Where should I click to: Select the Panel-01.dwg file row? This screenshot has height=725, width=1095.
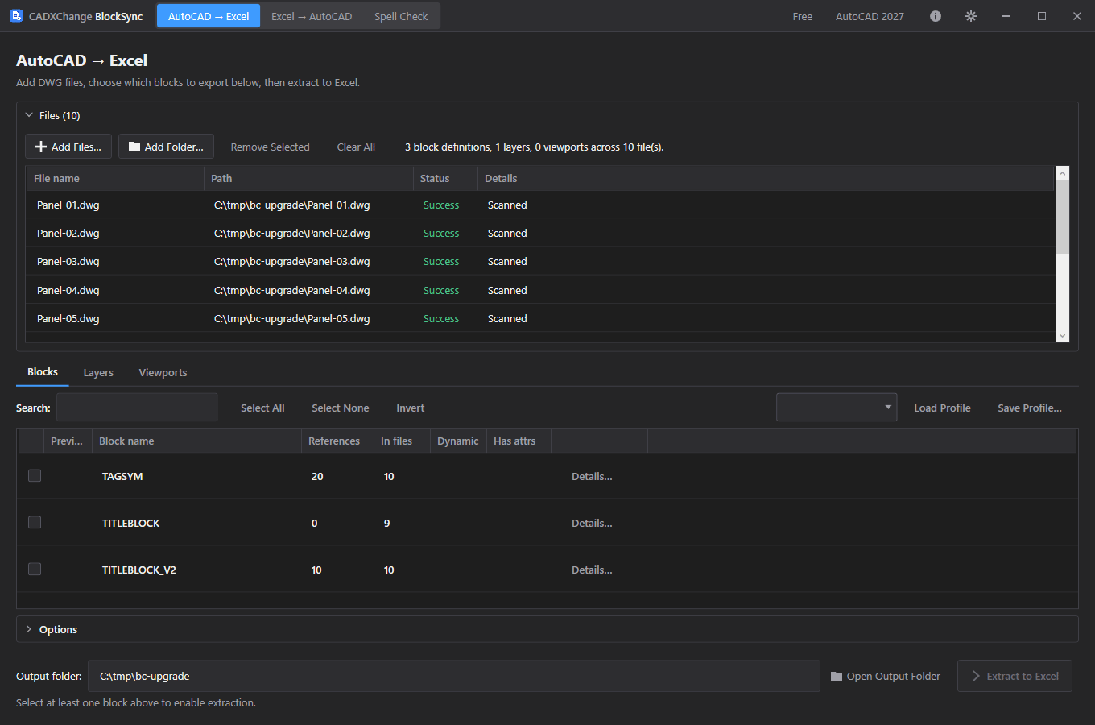(x=540, y=205)
